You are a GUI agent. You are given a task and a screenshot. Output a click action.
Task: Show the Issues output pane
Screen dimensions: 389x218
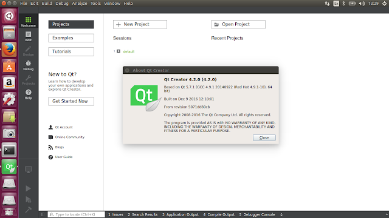click(x=115, y=214)
